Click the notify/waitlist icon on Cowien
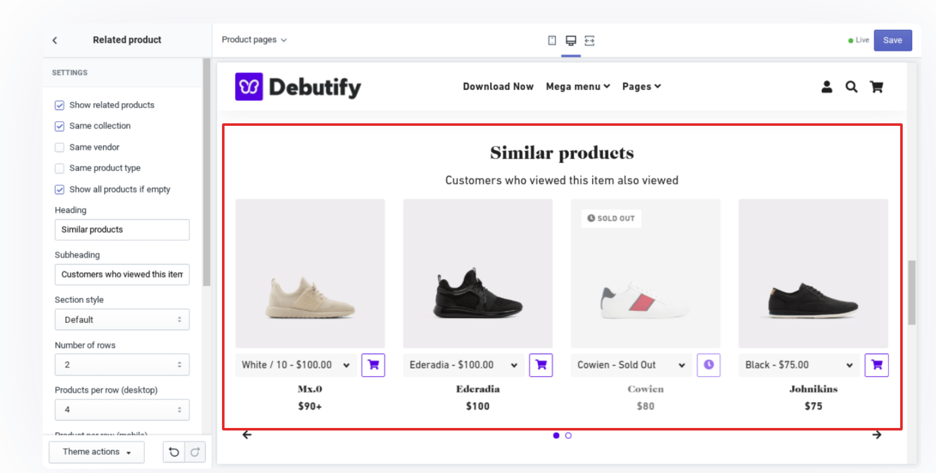The width and height of the screenshot is (936, 473). click(708, 364)
